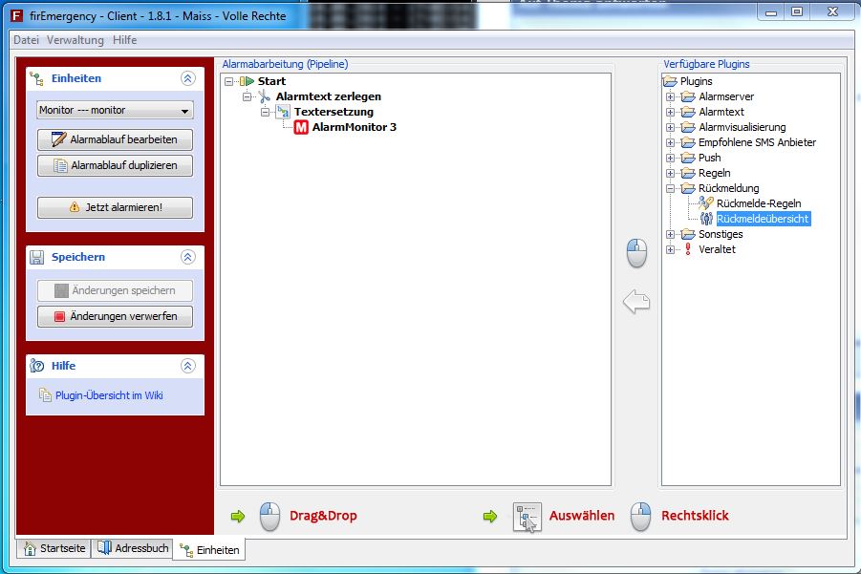
Task: Click the Textersetzung pipeline step icon
Action: (x=283, y=112)
